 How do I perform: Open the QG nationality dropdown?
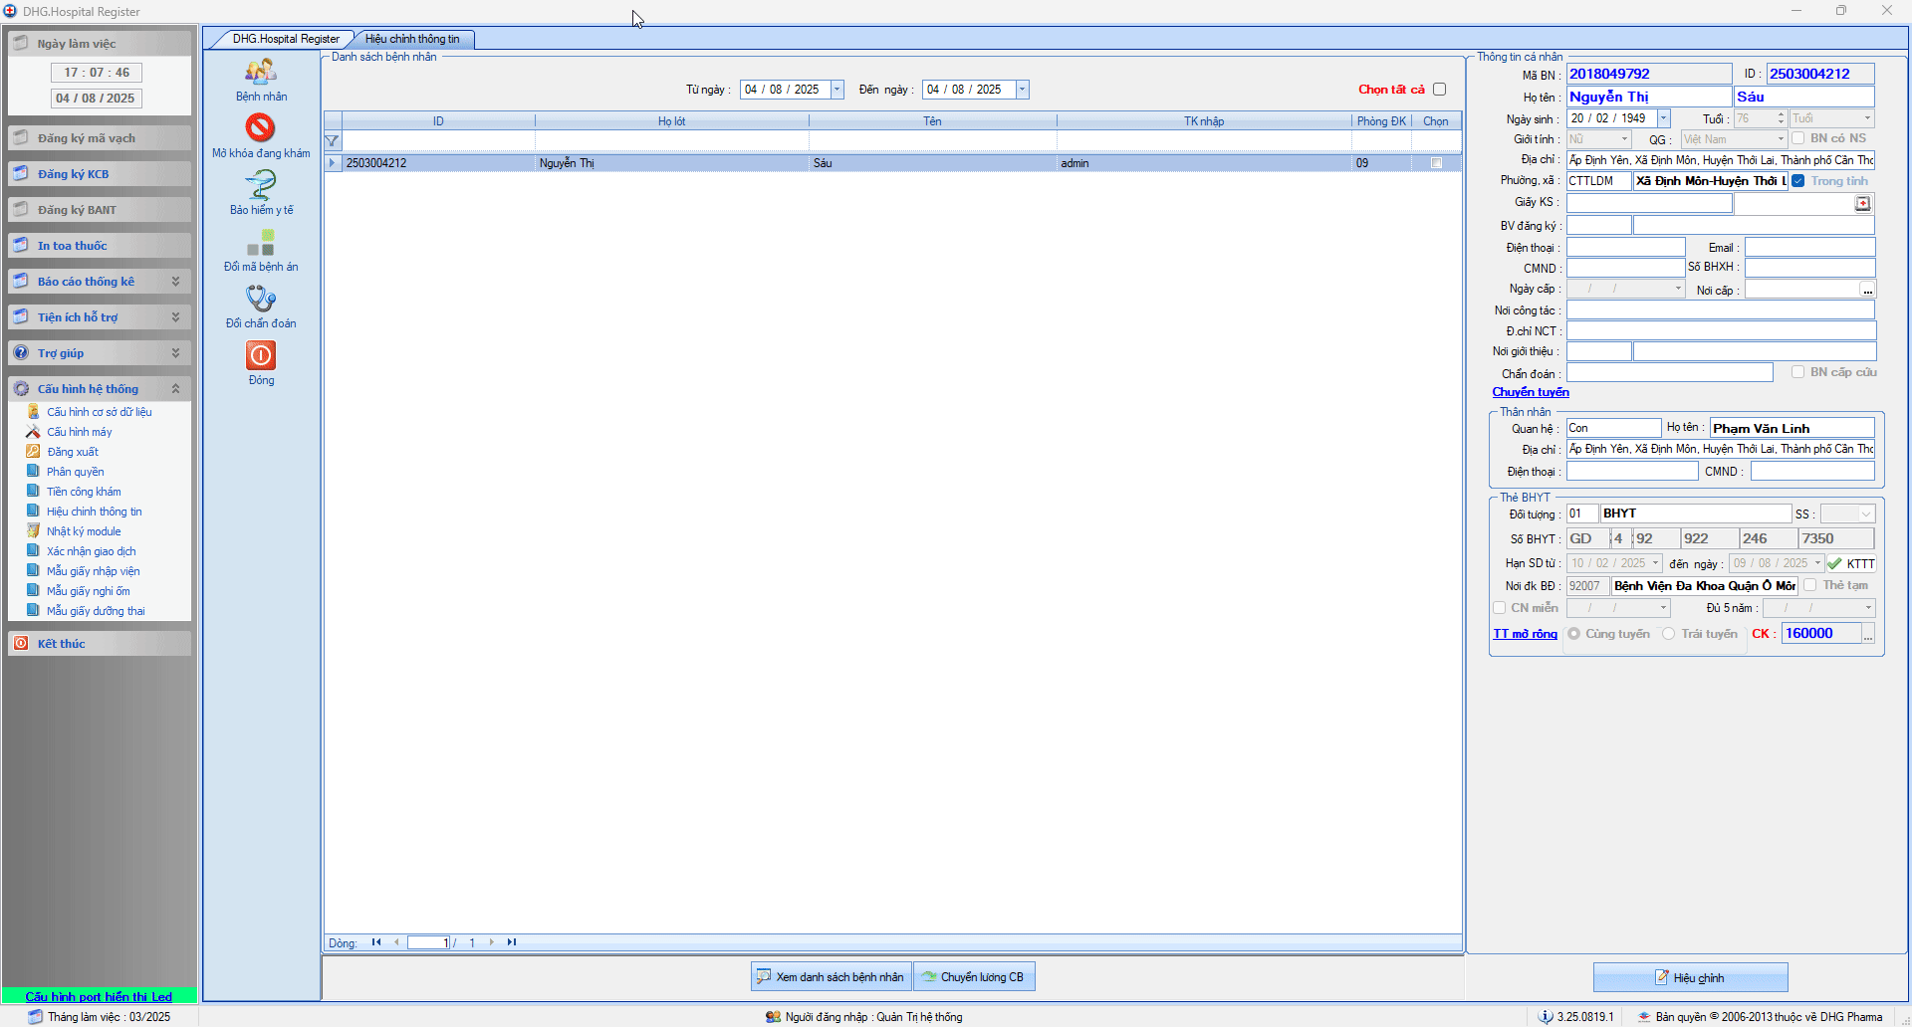pos(1781,139)
